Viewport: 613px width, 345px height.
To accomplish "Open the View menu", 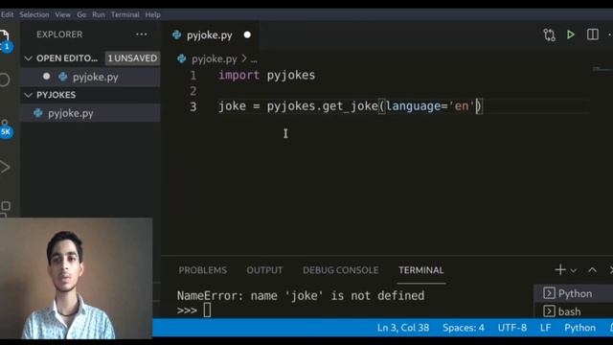I will pyautogui.click(x=62, y=14).
